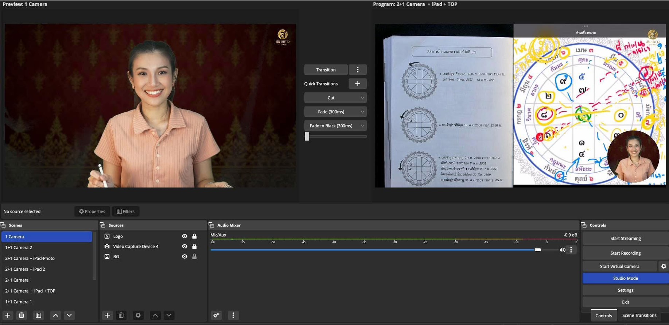
Task: Hide the BG source
Action: pyautogui.click(x=184, y=257)
